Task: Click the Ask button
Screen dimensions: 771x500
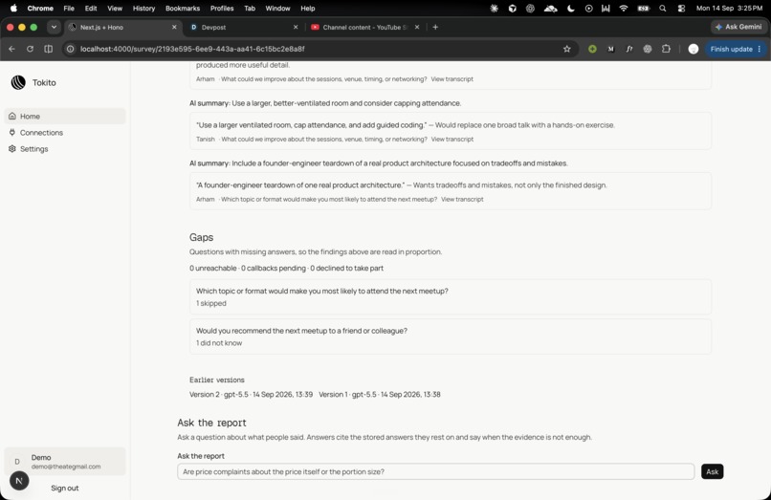Action: (x=712, y=471)
